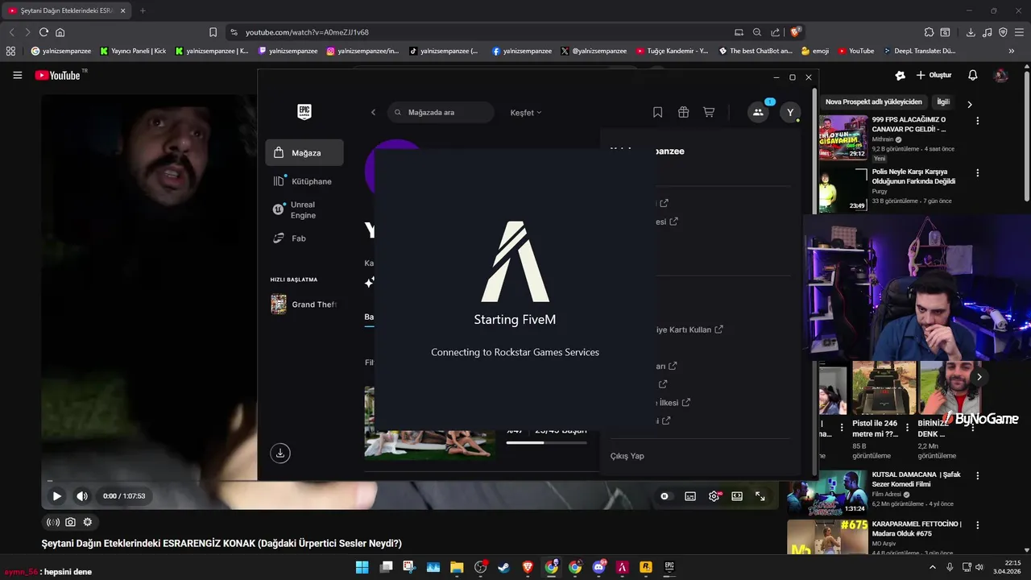1031x580 pixels.
Task: Show next filter chips arrow
Action: pyautogui.click(x=970, y=104)
